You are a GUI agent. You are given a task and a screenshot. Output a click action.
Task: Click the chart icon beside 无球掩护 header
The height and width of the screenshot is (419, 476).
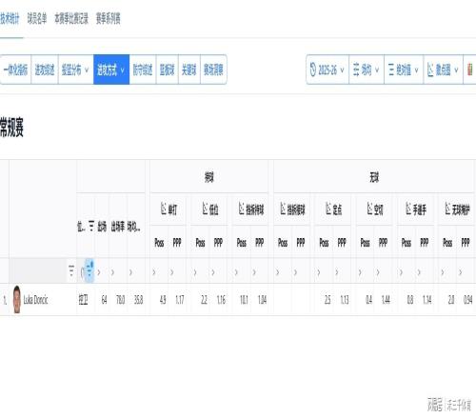(x=447, y=209)
